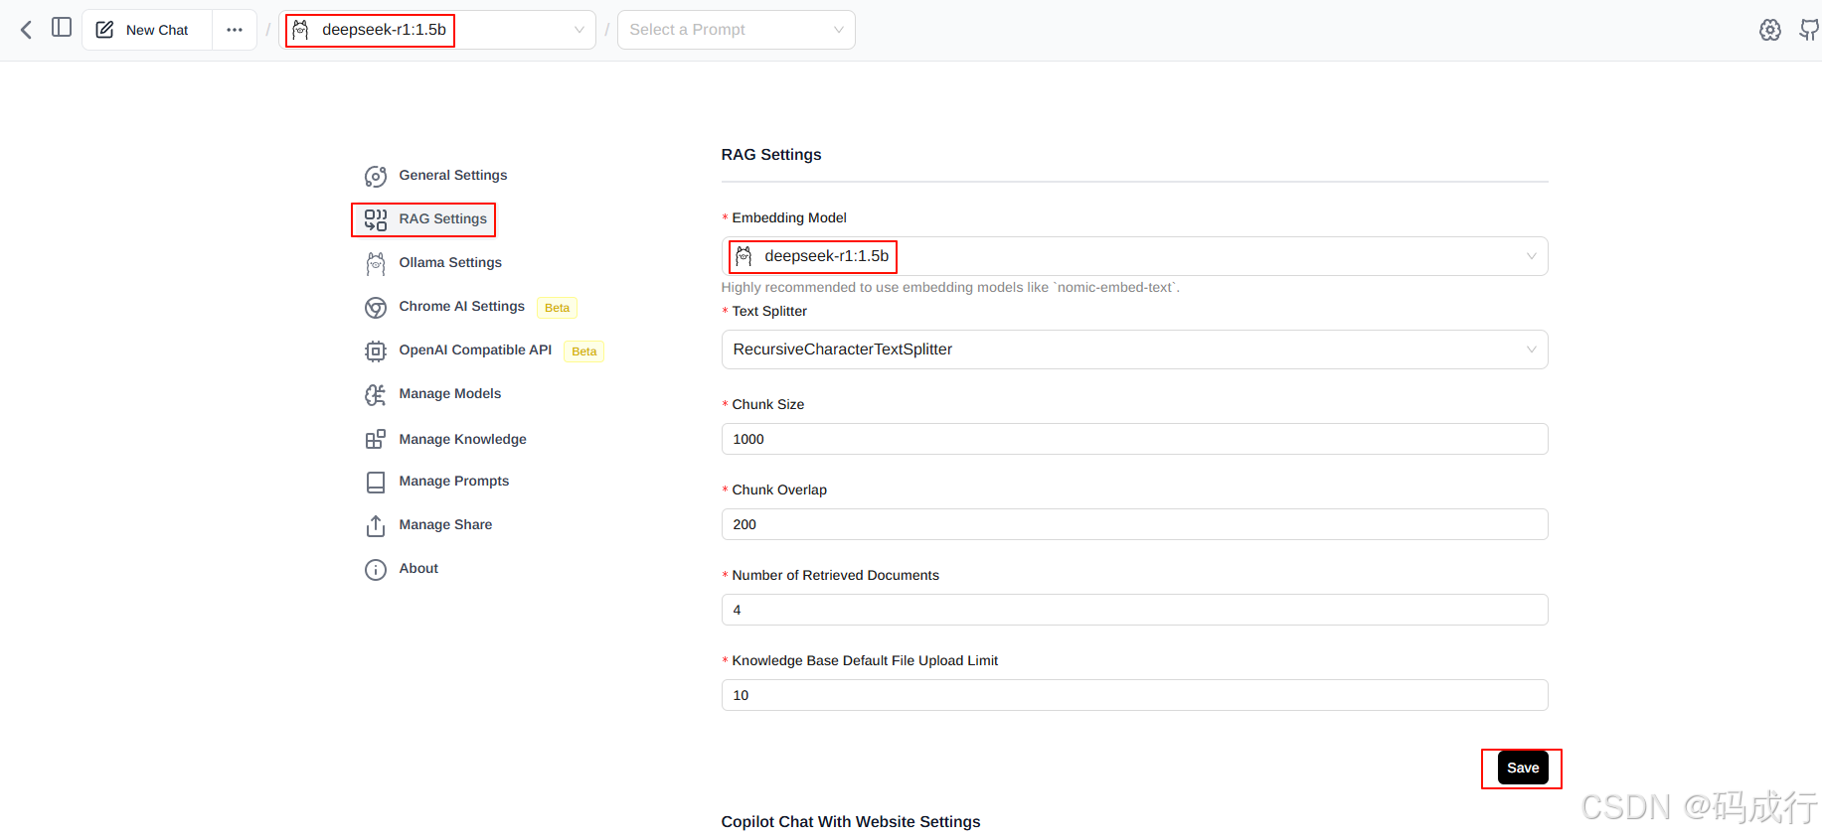Click the Chrome AI Settings icon
This screenshot has width=1822, height=839.
[x=376, y=308]
